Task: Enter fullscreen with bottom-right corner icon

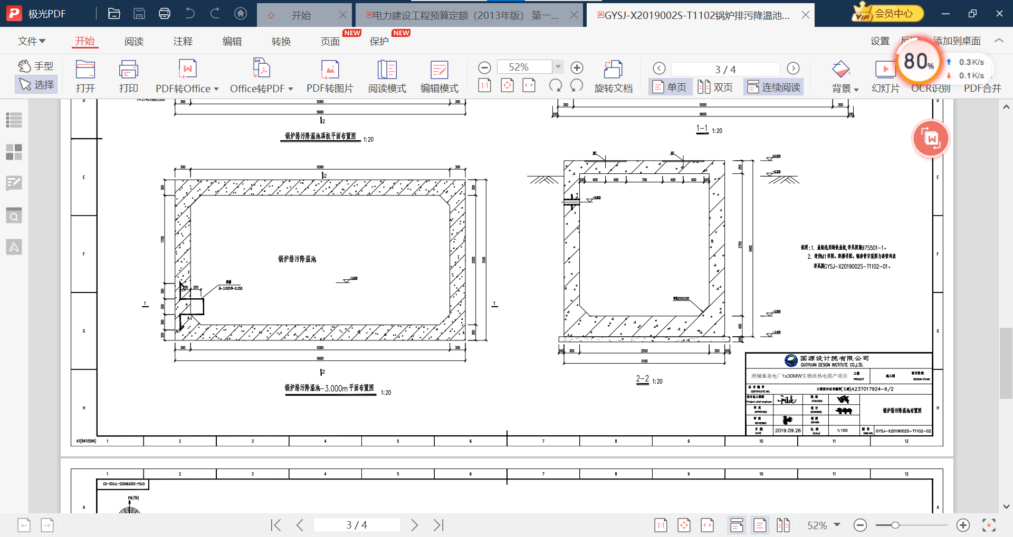Action: (x=989, y=525)
